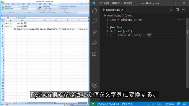The width and height of the screenshot is (189, 106).
Task: Click Excel horizontal scrollbar
Action: (x=71, y=103)
